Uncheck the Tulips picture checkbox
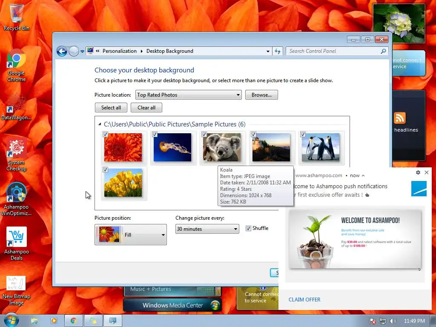 pos(106,169)
